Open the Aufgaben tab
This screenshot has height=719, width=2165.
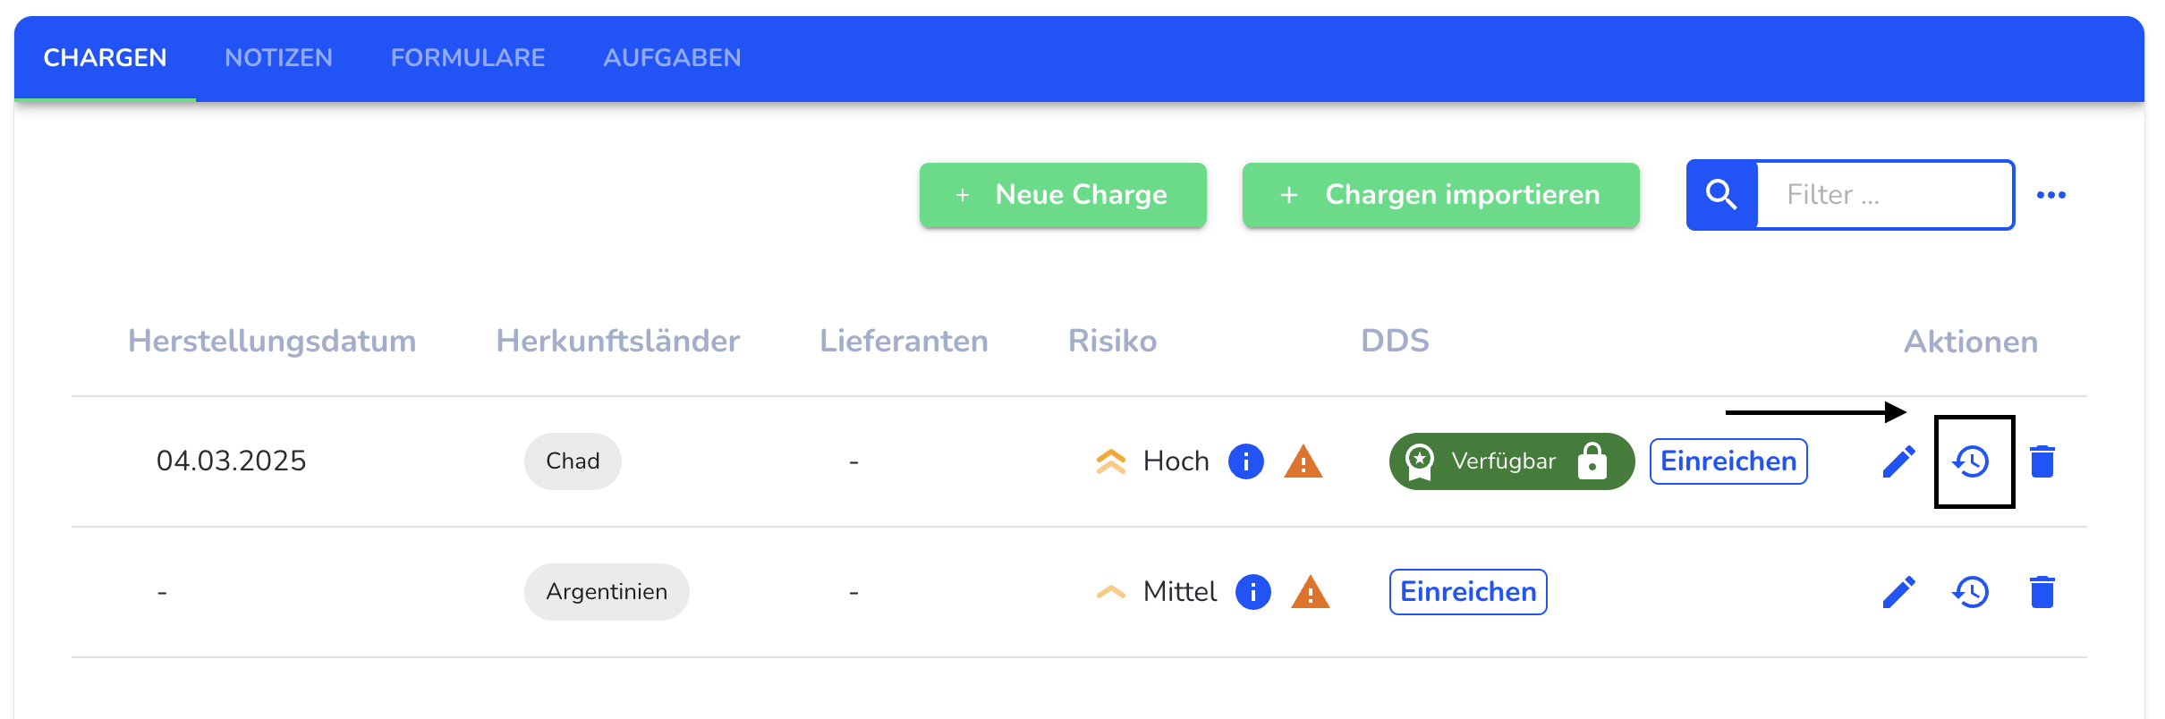[x=672, y=58]
